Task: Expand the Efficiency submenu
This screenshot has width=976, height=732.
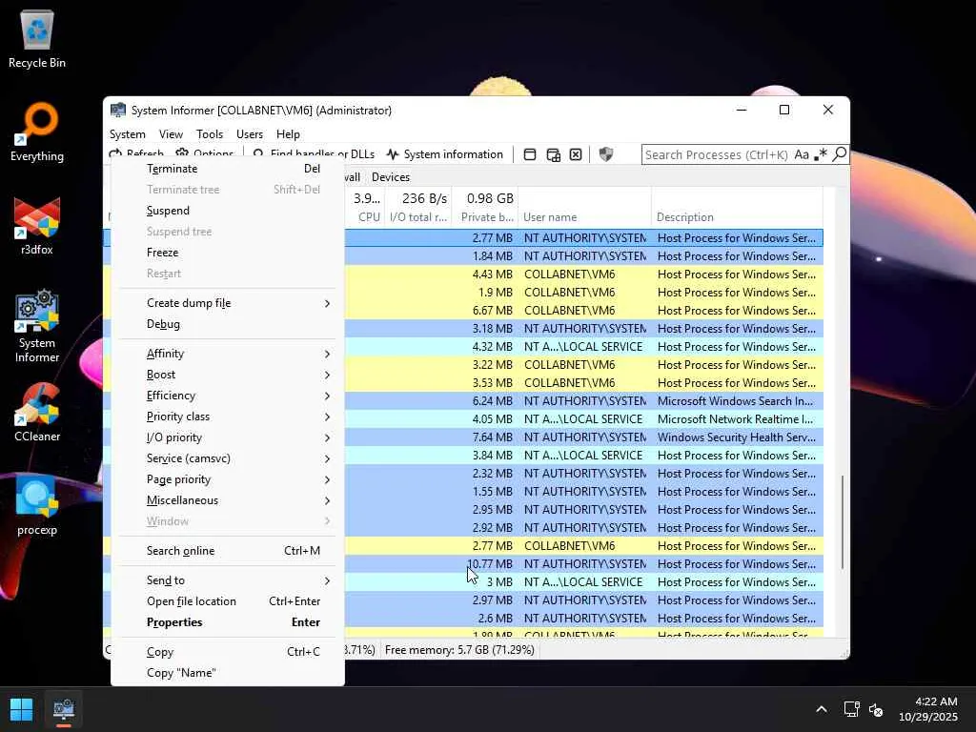Action: [x=228, y=396]
